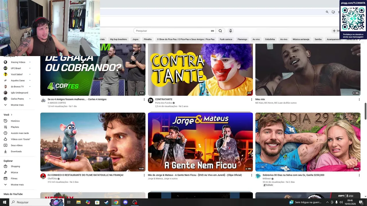Open Seus vídeos in the sidebar
This screenshot has width=367, height=206.
point(17,145)
